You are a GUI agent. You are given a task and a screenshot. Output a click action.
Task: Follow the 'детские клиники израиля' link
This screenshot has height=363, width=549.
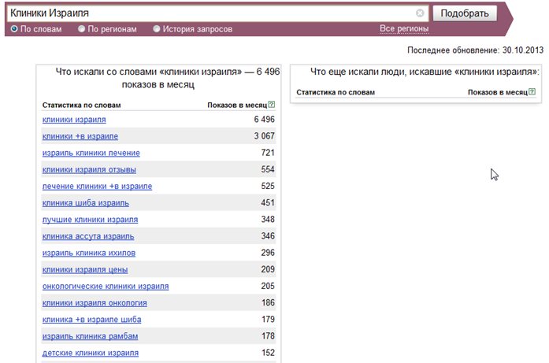tap(91, 353)
